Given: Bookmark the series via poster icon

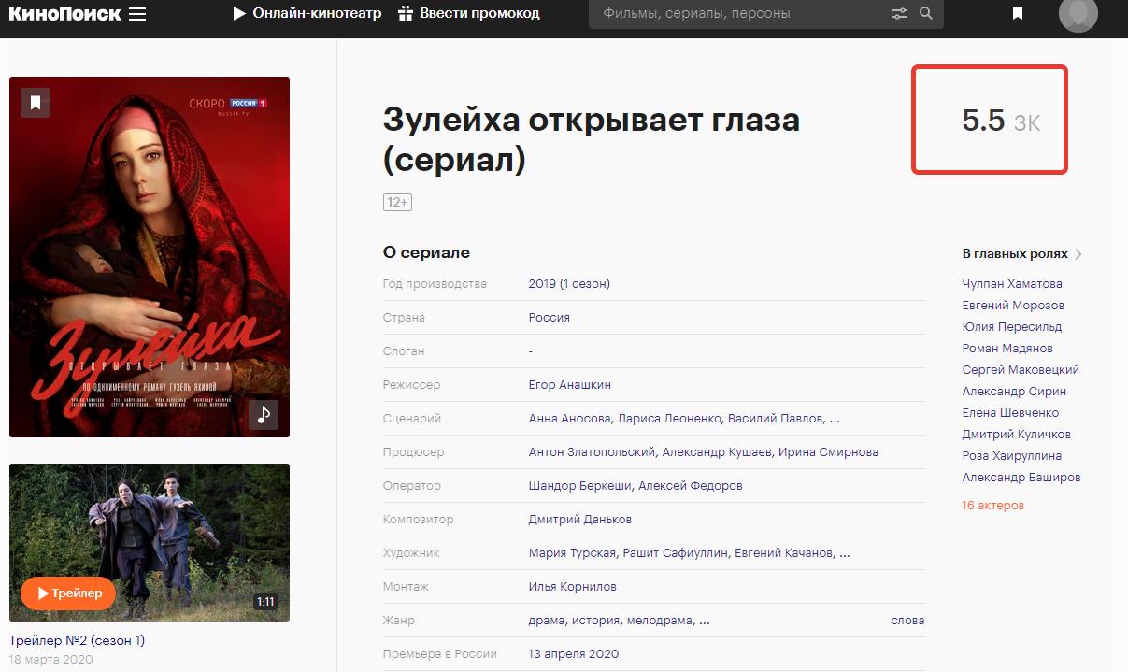Looking at the screenshot, I should [36, 103].
